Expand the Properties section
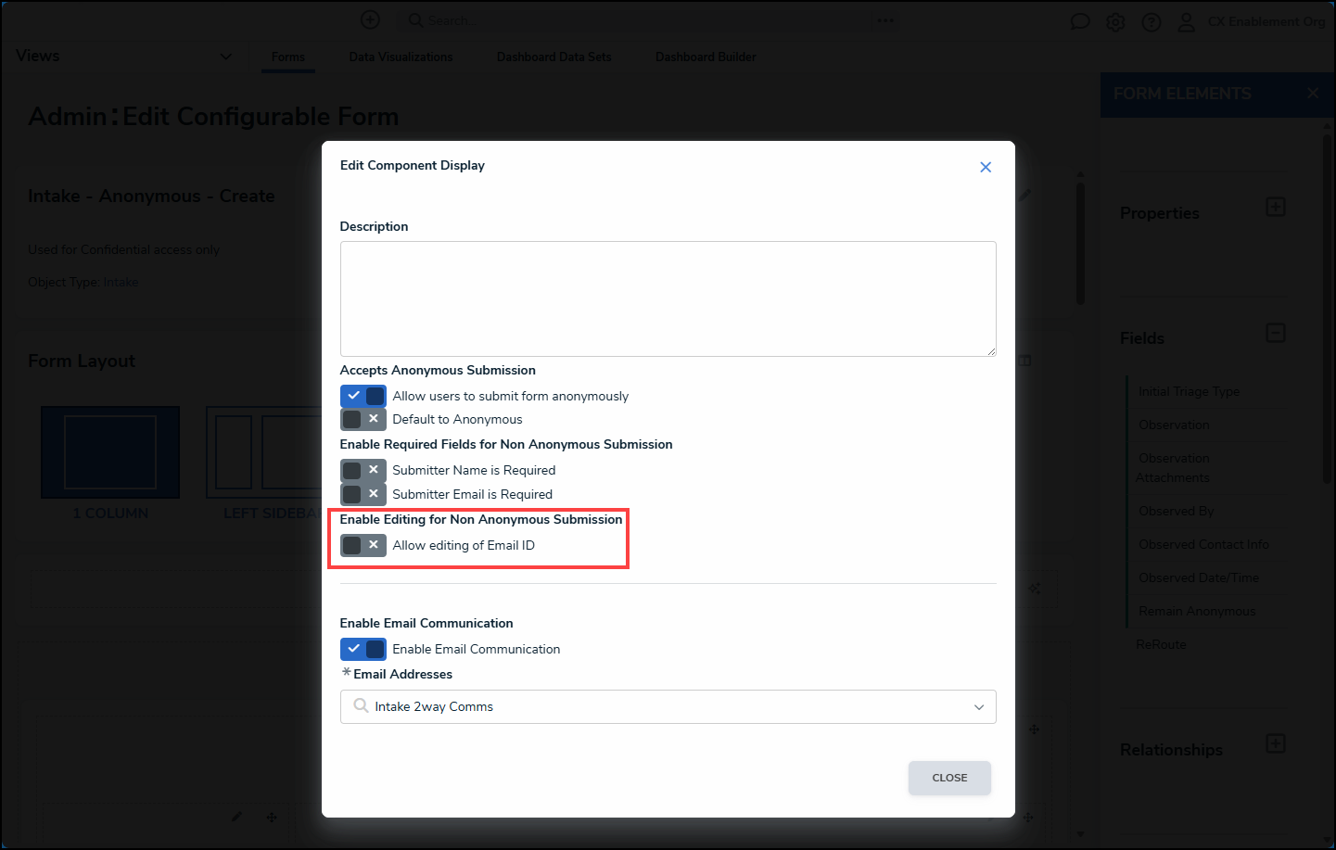This screenshot has height=850, width=1336. [x=1276, y=207]
